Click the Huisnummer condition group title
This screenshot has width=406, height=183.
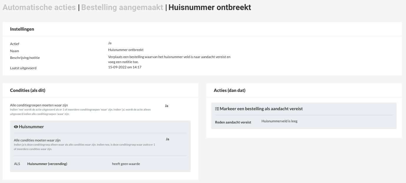point(31,127)
